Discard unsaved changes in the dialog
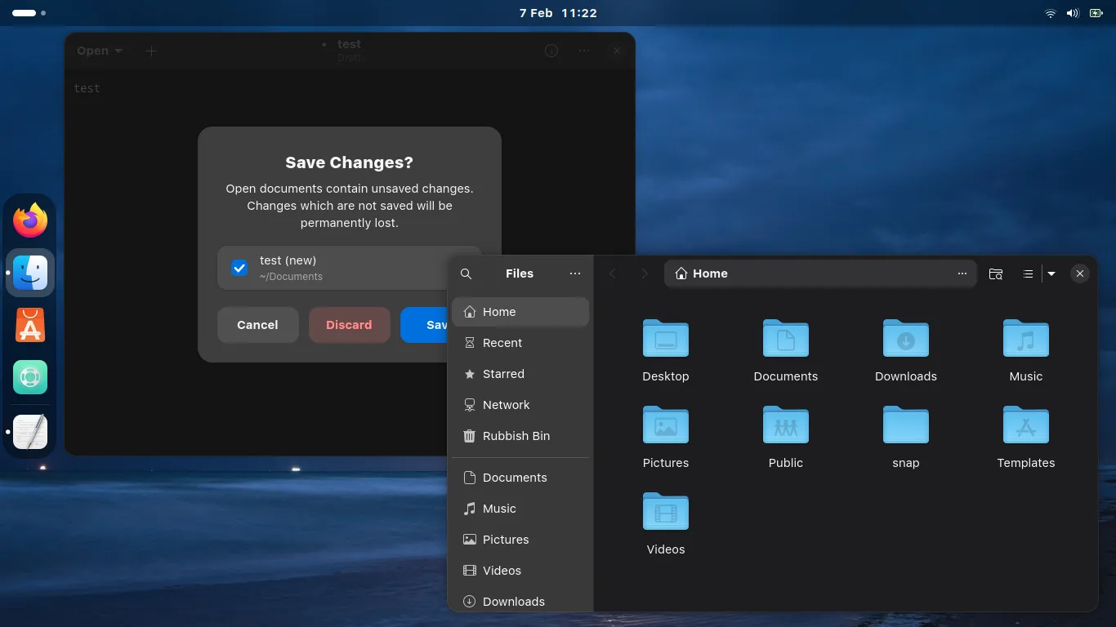Viewport: 1116px width, 627px height. pyautogui.click(x=349, y=324)
